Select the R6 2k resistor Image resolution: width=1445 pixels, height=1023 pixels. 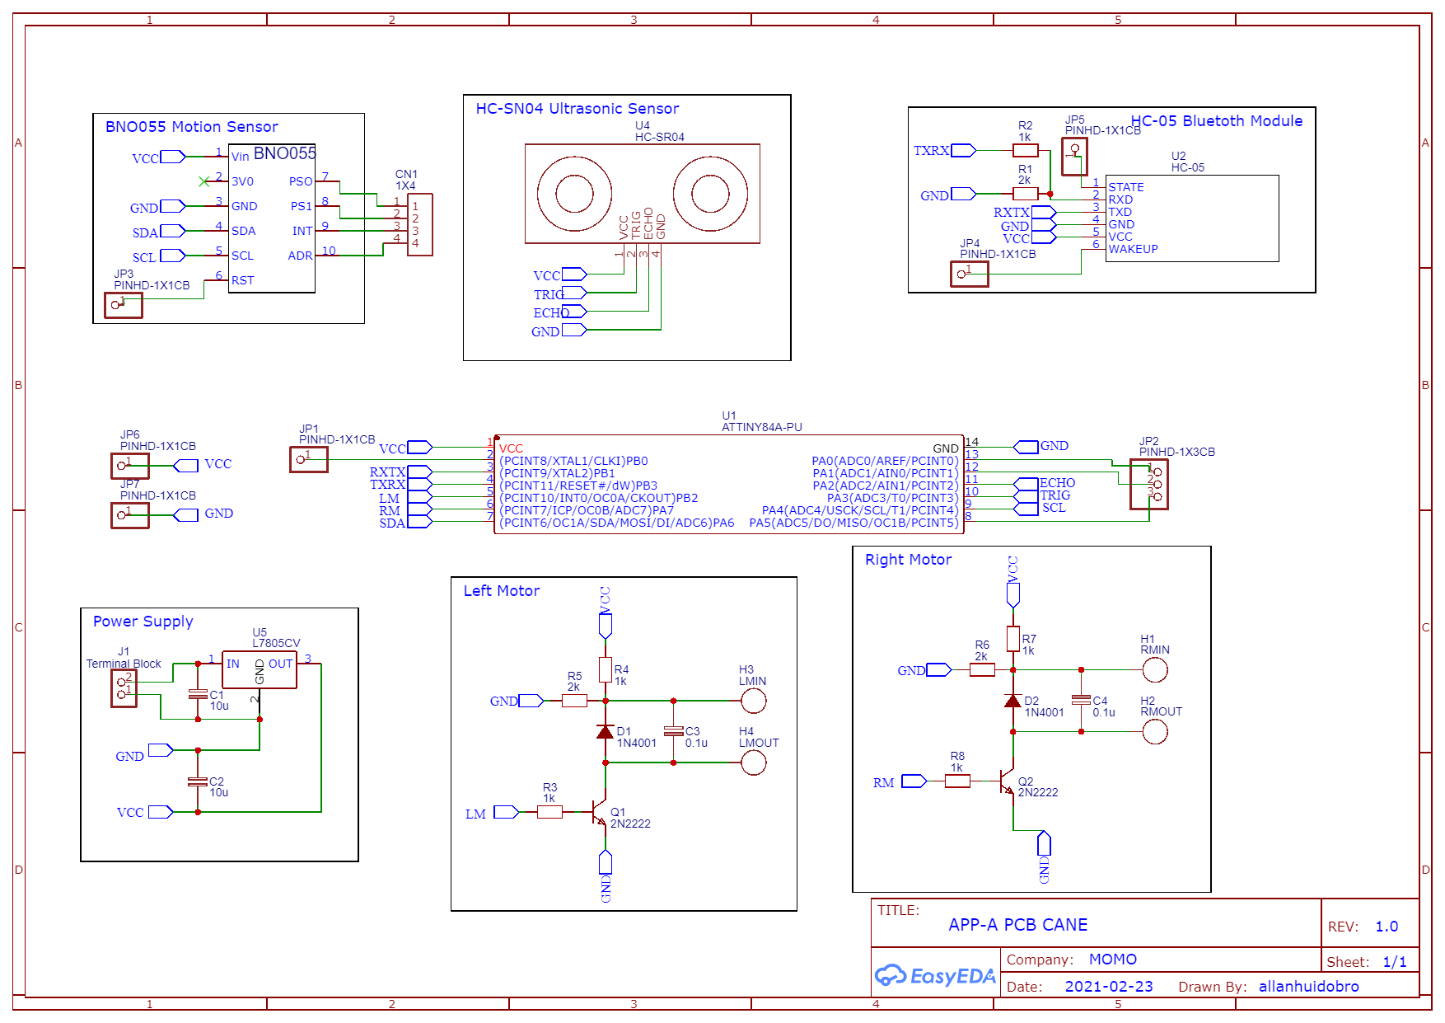click(x=982, y=669)
